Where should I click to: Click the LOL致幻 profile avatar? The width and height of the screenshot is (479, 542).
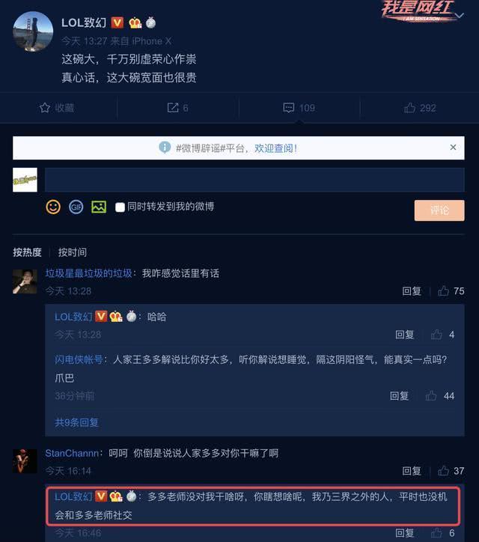click(33, 31)
